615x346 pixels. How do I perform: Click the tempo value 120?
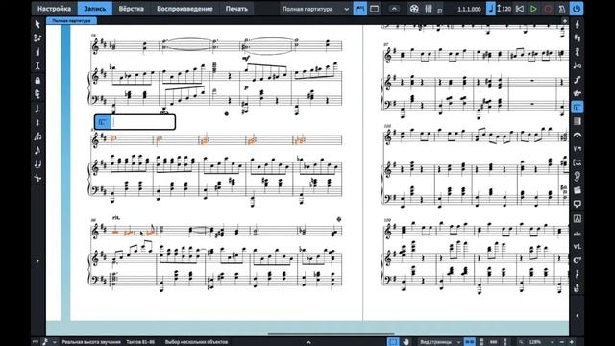coord(506,9)
